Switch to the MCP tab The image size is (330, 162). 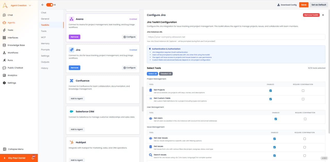[43, 37]
